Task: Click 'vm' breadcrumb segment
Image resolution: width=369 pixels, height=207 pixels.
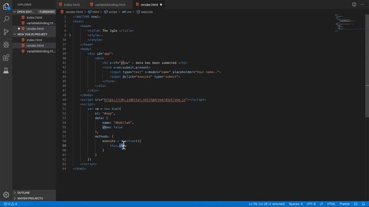Action: (129, 11)
